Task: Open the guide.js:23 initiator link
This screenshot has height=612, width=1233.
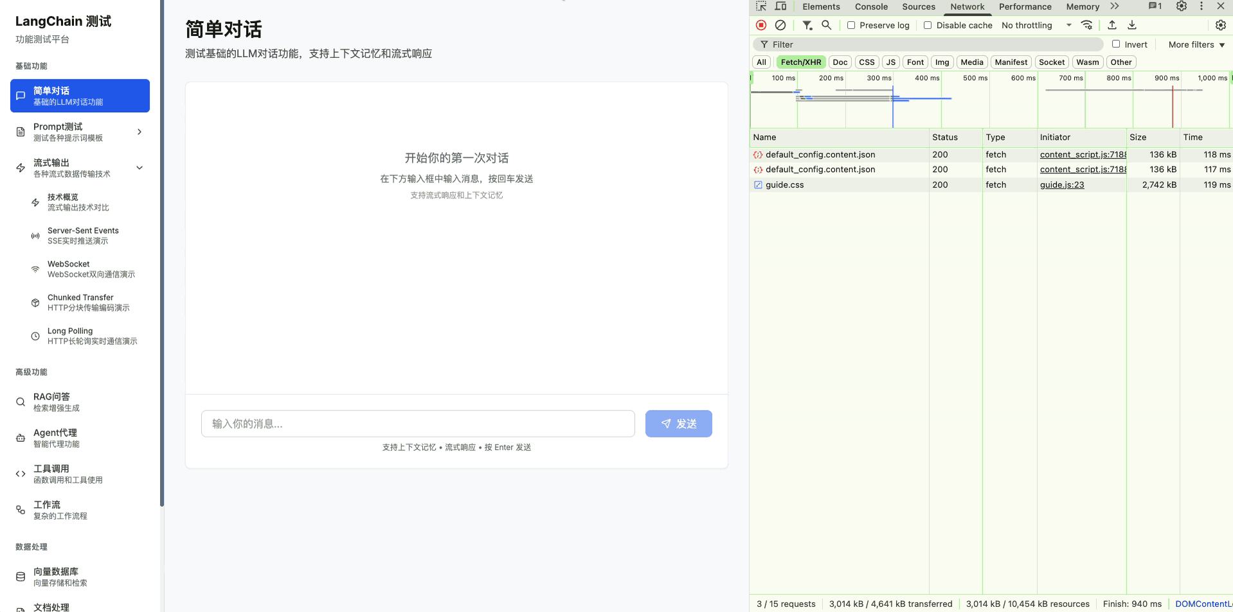Action: (x=1061, y=184)
